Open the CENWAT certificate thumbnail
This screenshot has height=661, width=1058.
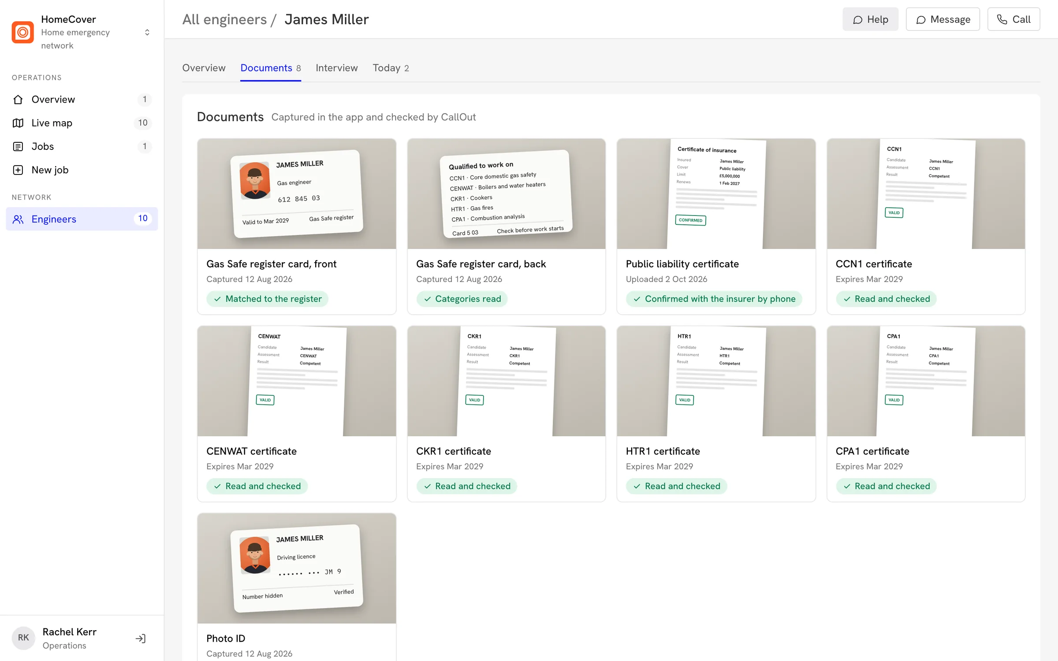pyautogui.click(x=297, y=381)
